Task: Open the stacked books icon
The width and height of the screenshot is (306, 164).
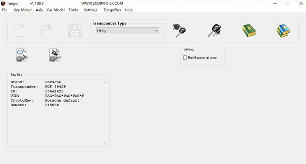Action: [283, 30]
